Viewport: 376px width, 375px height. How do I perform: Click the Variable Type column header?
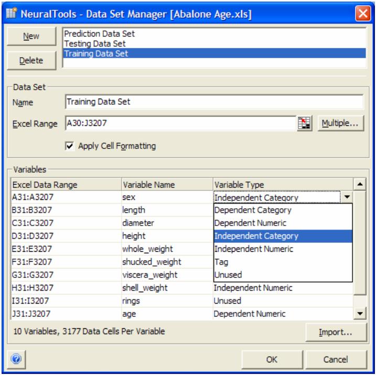point(283,185)
